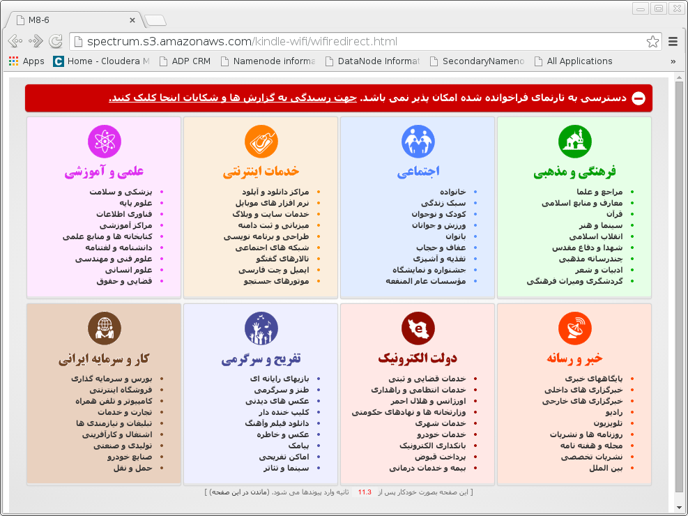The image size is (688, 516).
Task: Click the blue family social icon
Action: 418,142
